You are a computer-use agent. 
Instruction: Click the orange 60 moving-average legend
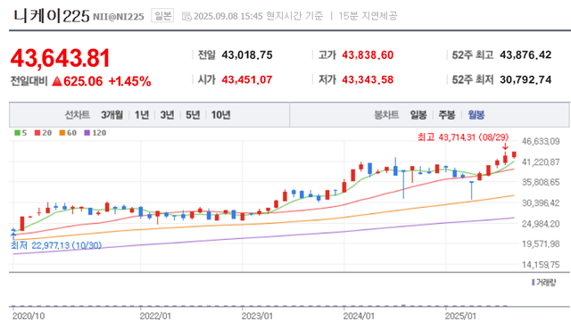pyautogui.click(x=68, y=133)
